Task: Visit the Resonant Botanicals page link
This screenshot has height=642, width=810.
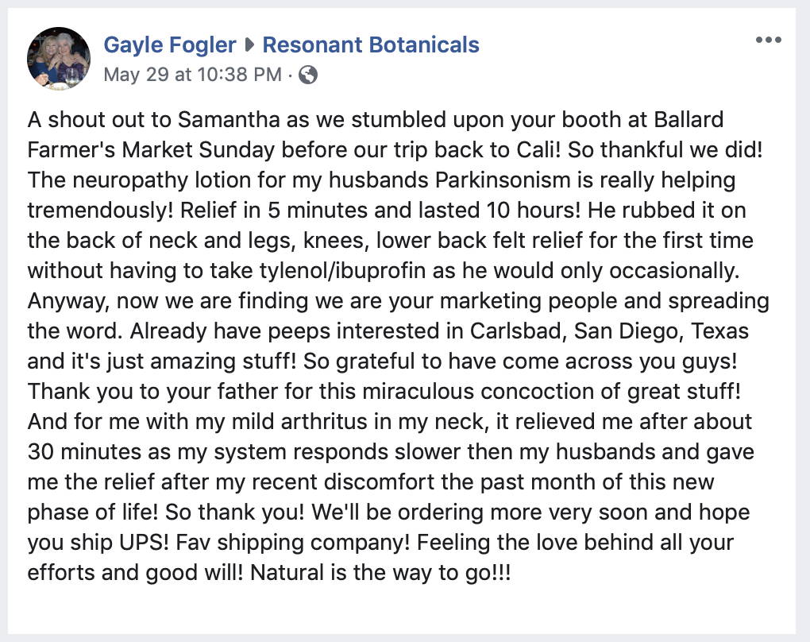Action: click(x=371, y=45)
